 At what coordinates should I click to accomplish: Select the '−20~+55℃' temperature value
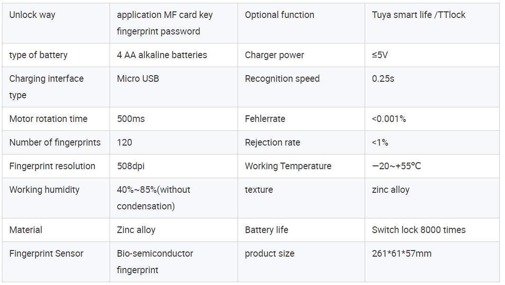(x=396, y=166)
